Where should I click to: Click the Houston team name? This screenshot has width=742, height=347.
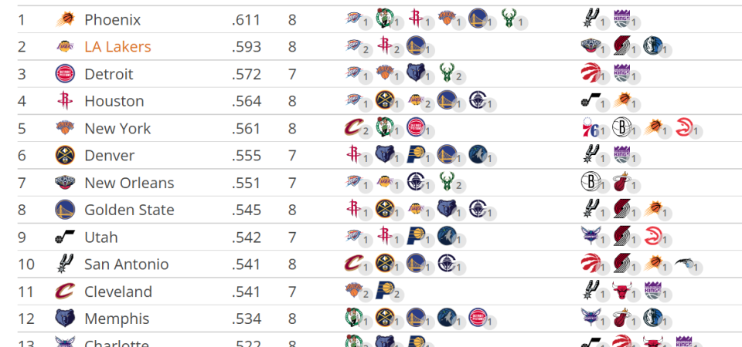[x=114, y=101]
